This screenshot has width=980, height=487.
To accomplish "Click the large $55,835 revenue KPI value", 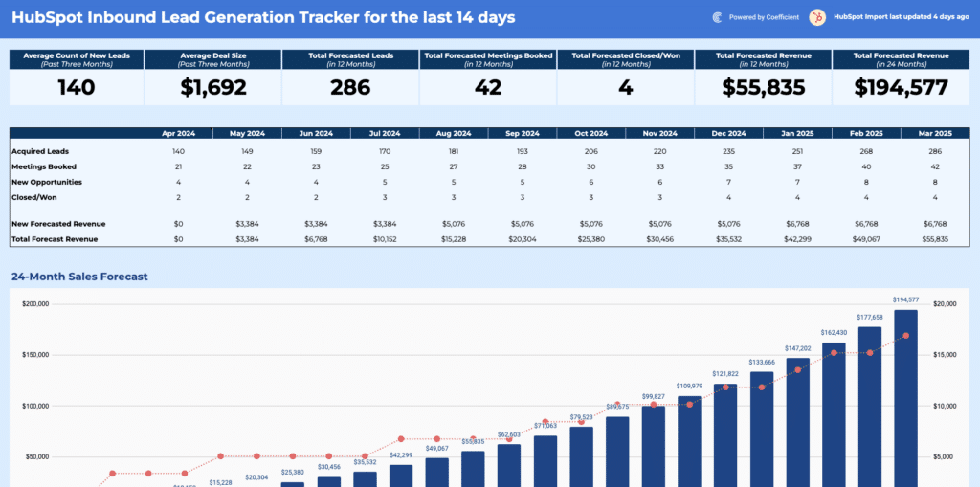I will click(x=763, y=87).
